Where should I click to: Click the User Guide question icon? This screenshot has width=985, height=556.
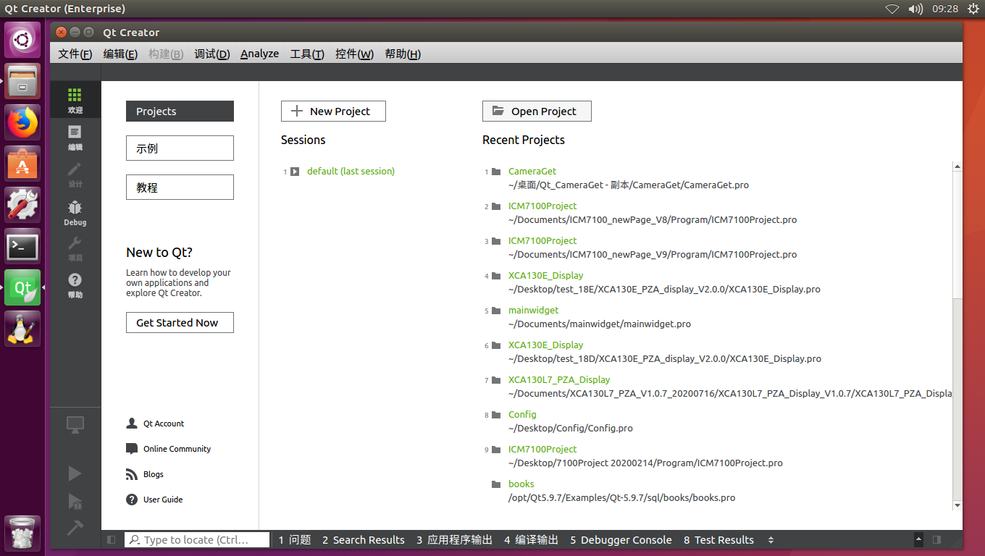132,500
